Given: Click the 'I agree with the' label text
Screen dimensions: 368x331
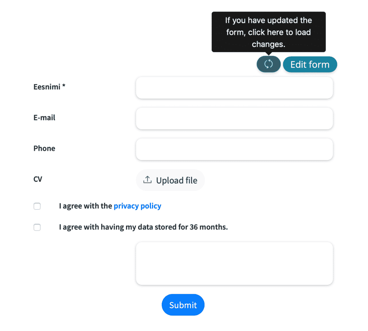Looking at the screenshot, I should [86, 206].
